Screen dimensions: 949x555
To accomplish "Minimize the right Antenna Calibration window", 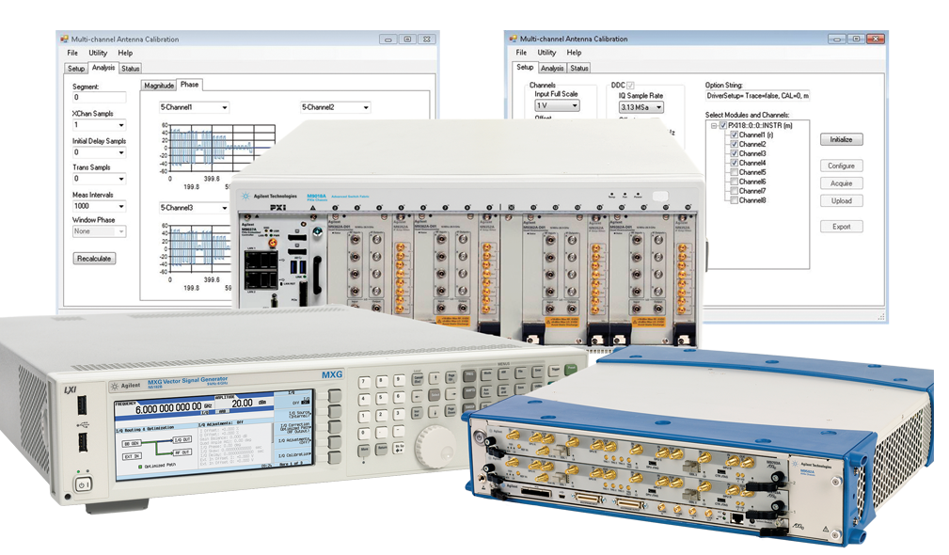I will click(x=837, y=39).
